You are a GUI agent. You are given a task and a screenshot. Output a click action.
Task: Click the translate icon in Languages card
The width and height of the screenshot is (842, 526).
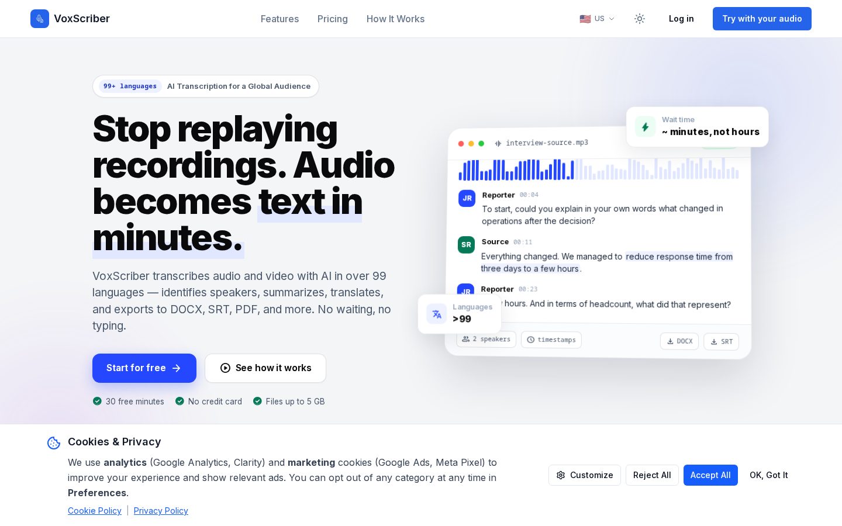(437, 314)
